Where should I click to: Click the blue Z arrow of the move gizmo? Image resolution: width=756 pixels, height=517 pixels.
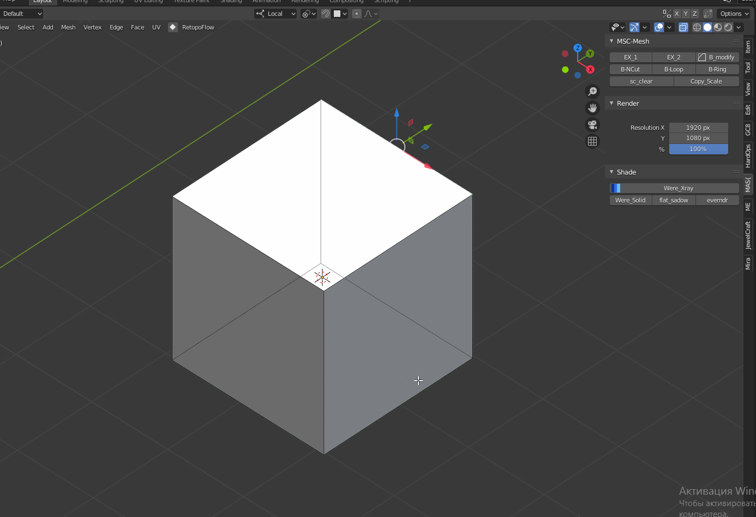(397, 113)
